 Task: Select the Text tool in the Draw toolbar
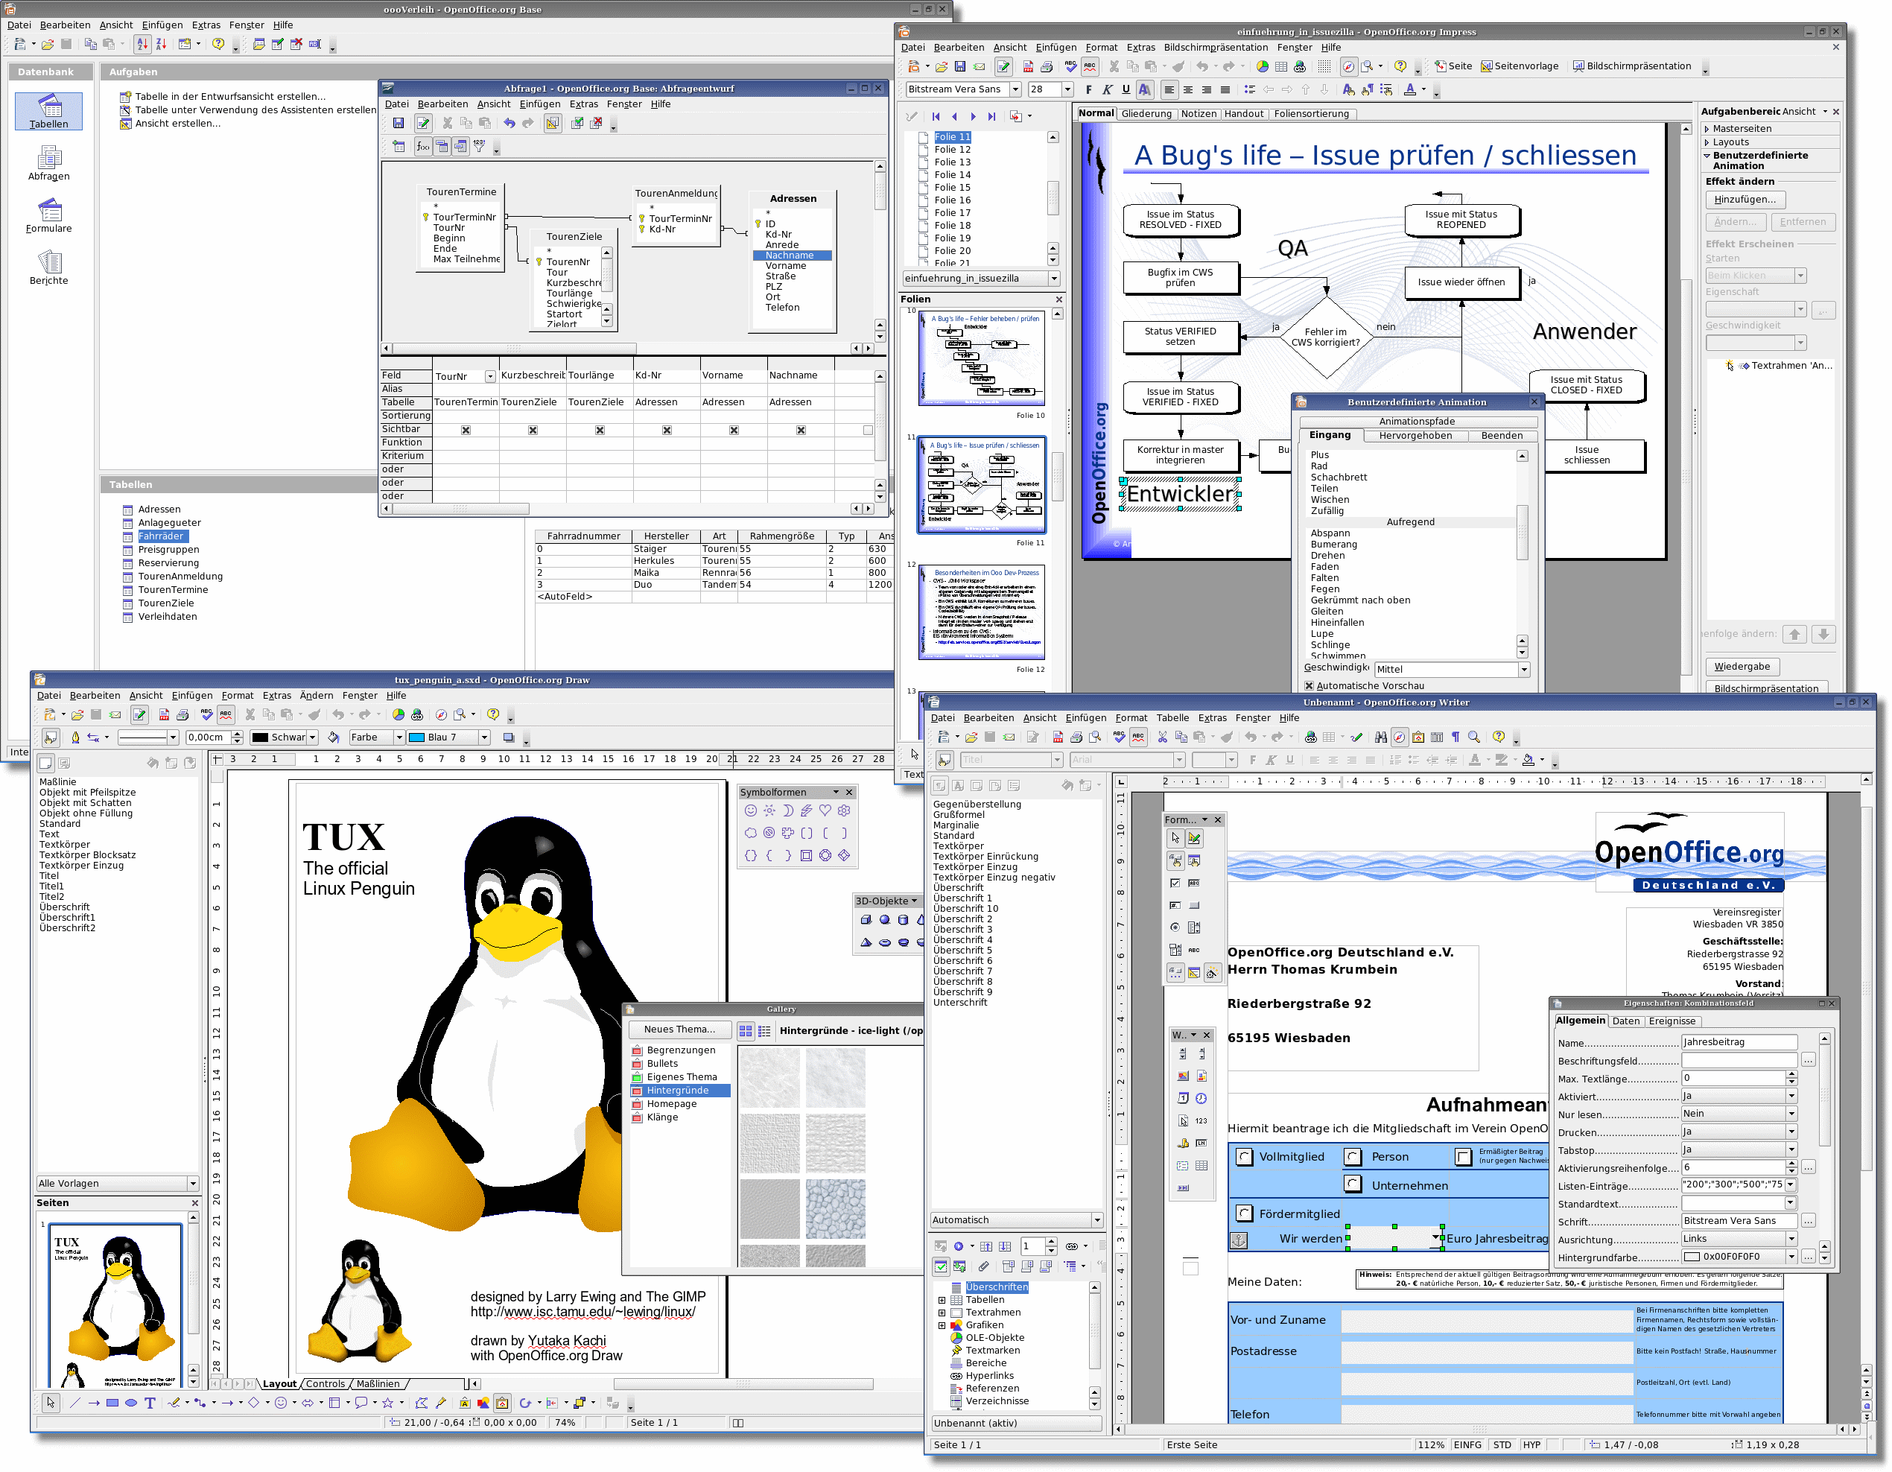pyautogui.click(x=150, y=1403)
